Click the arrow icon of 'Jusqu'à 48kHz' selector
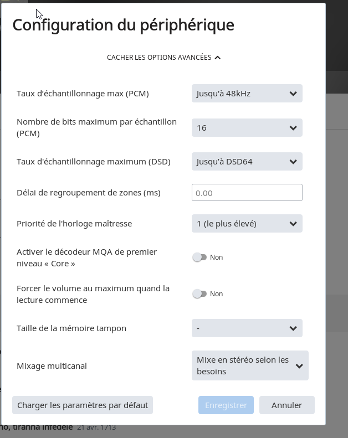This screenshot has width=348, height=438. (293, 94)
